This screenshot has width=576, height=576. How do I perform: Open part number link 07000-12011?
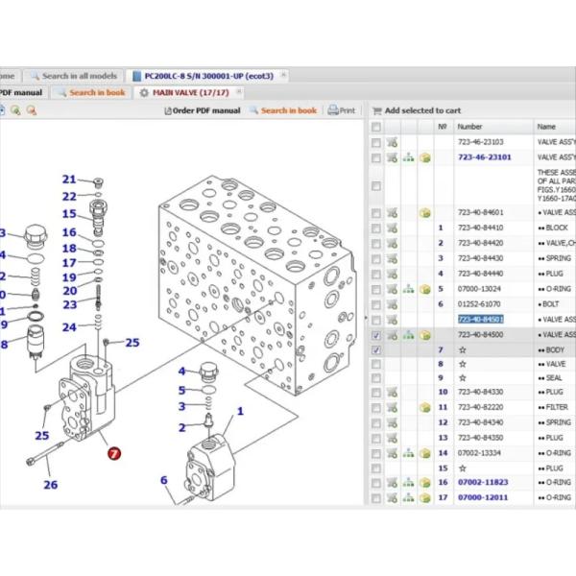[484, 497]
